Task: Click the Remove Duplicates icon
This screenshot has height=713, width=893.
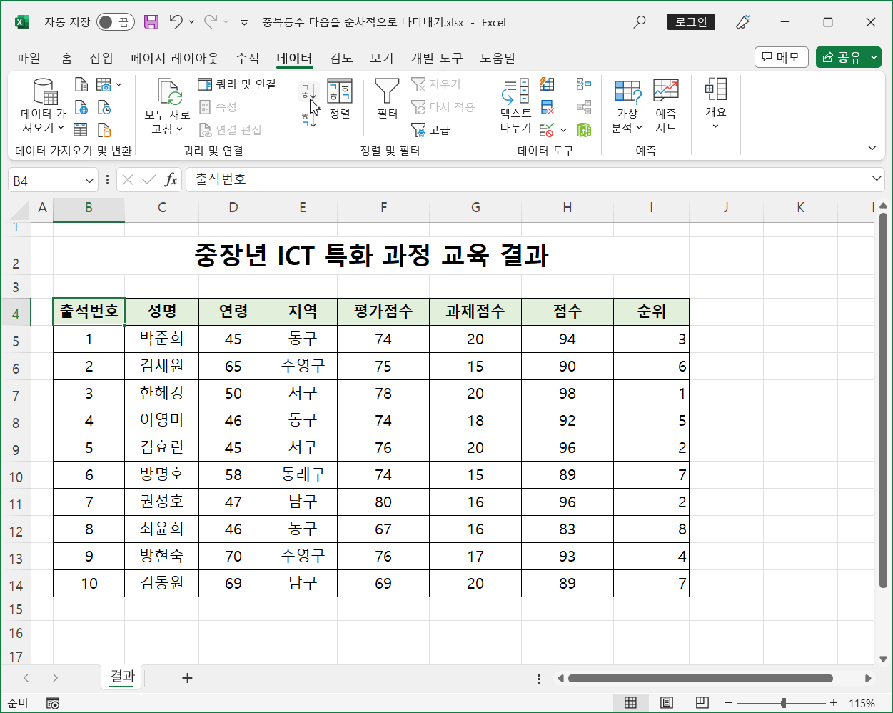Action: click(x=547, y=107)
